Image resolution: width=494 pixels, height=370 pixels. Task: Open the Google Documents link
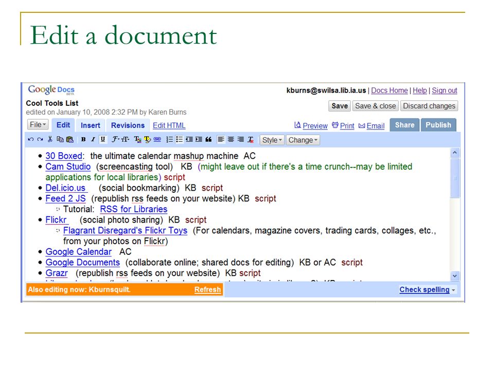coord(82,263)
